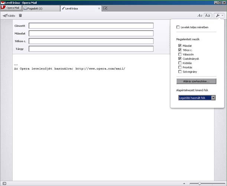Click into the Címzett input field

(x=91, y=26)
